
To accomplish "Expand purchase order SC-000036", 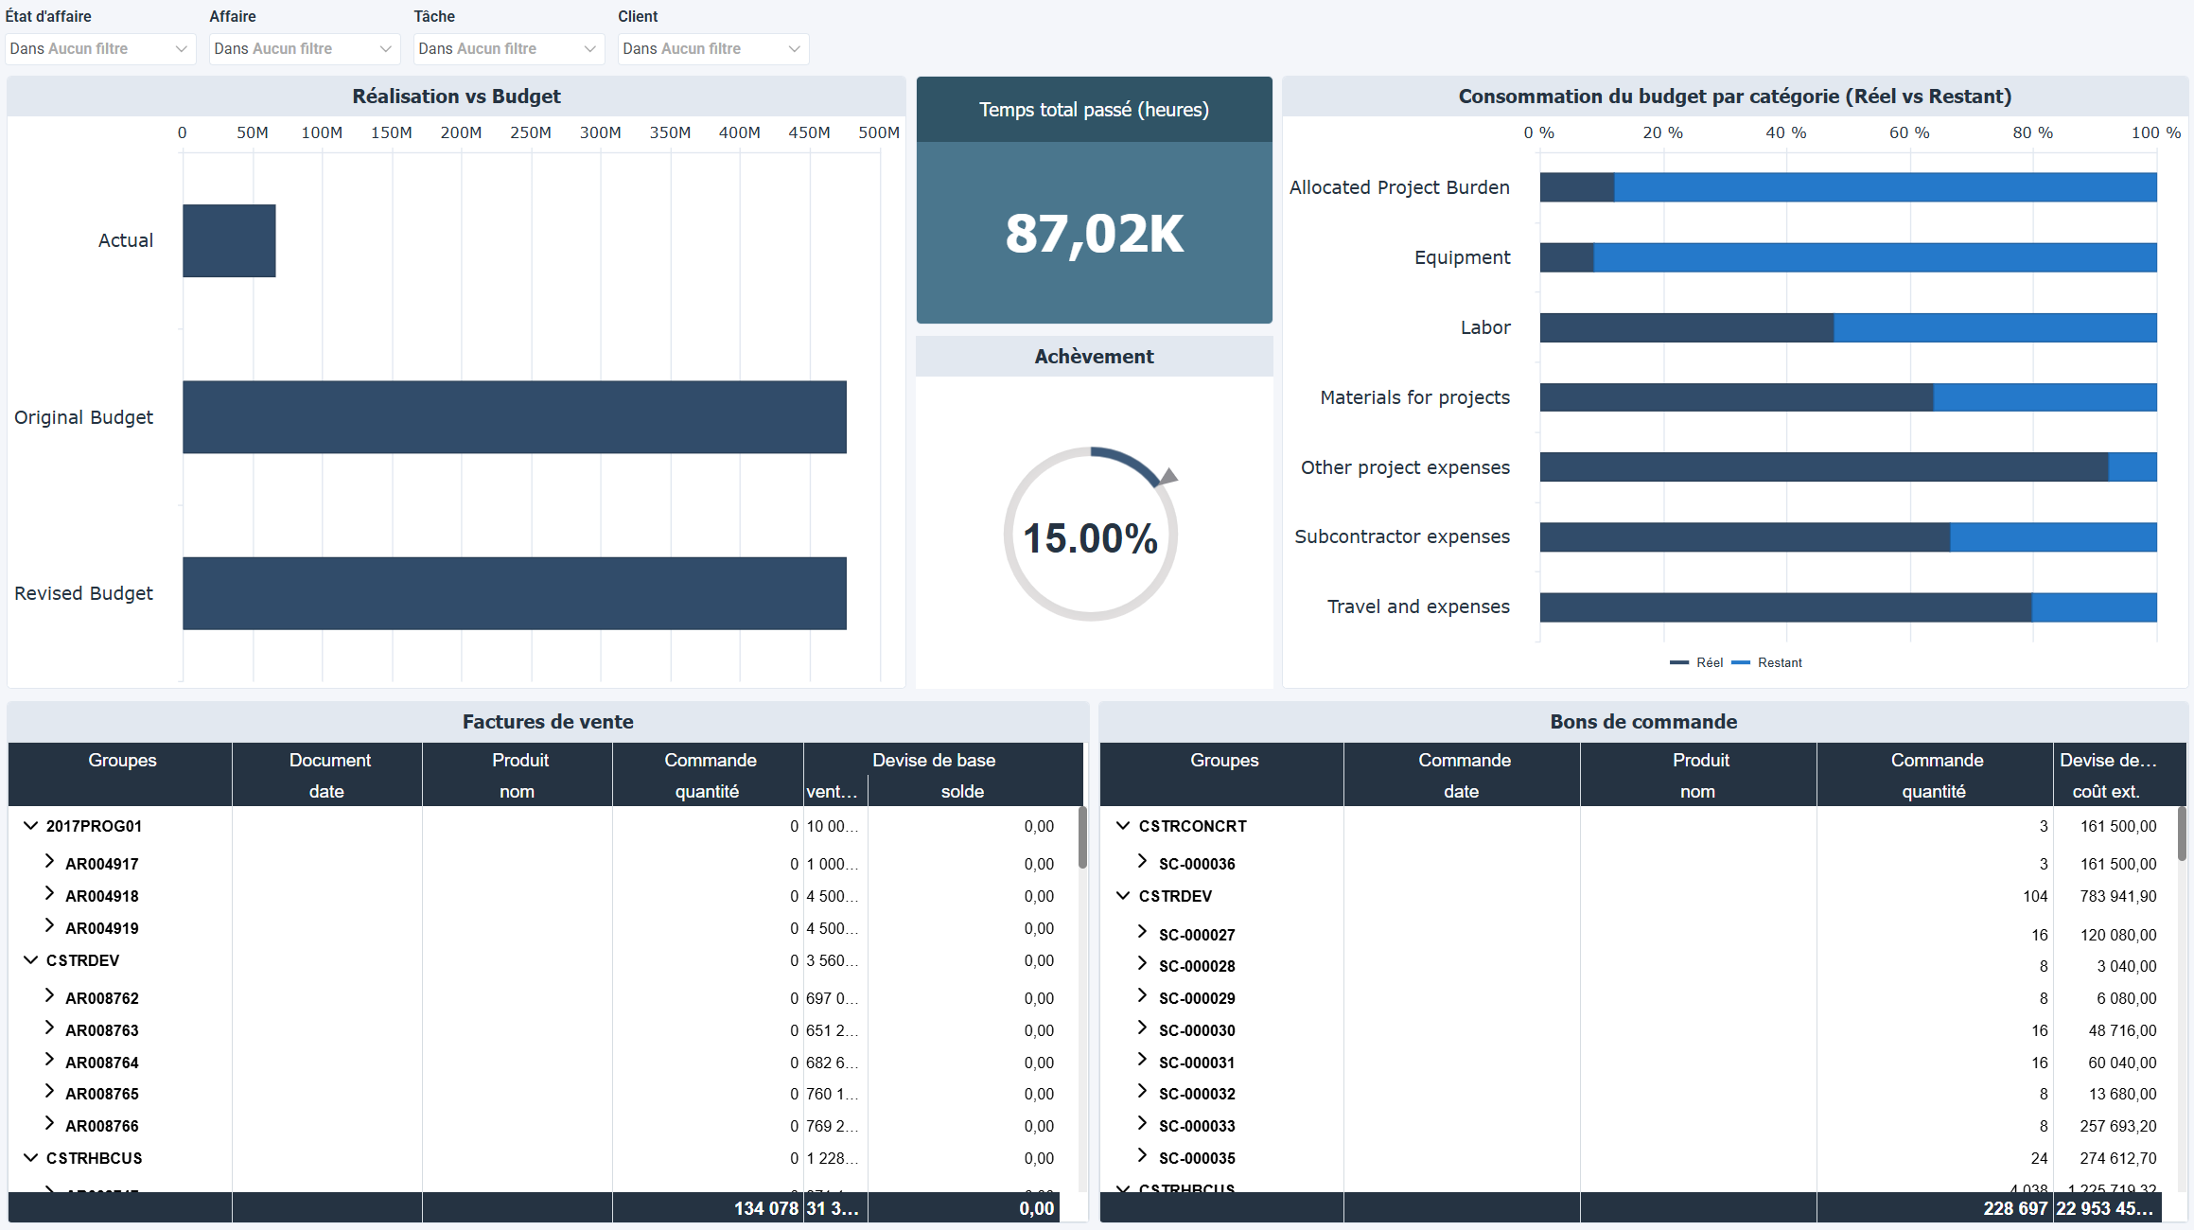I will (1142, 863).
